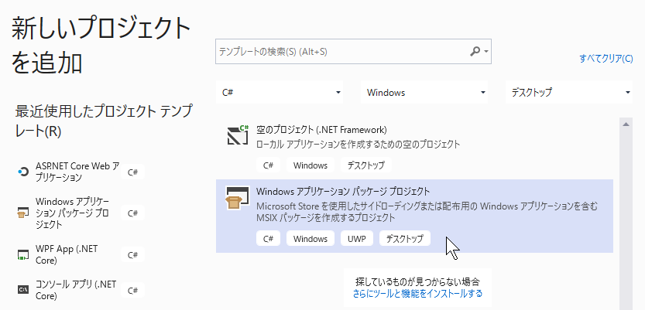
Task: Select 空のプロジェクト (.NET Framework) template title
Action: click(321, 130)
